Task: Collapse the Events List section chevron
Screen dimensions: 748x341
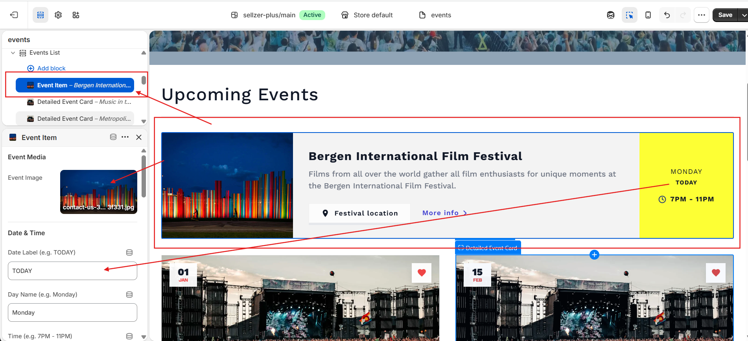Action: point(13,53)
